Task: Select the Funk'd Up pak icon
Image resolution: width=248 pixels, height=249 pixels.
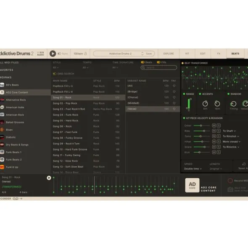Action: coord(2,167)
